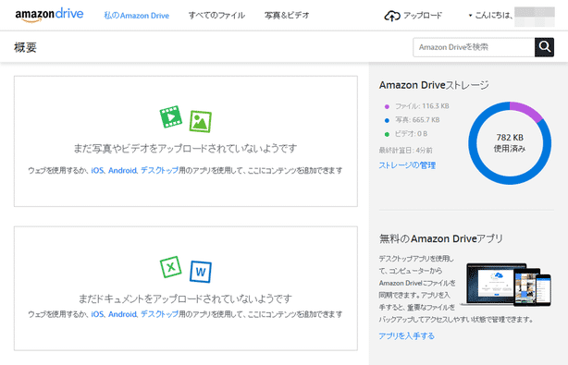568x365 pixels.
Task: Click the 概要 page heading
Action: tap(25, 47)
